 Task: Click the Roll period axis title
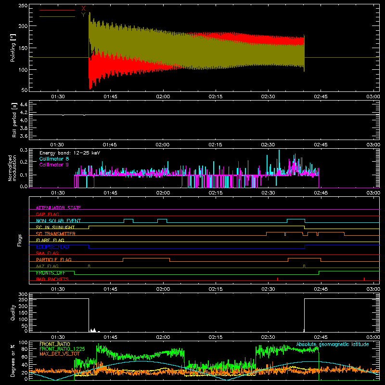(14, 120)
